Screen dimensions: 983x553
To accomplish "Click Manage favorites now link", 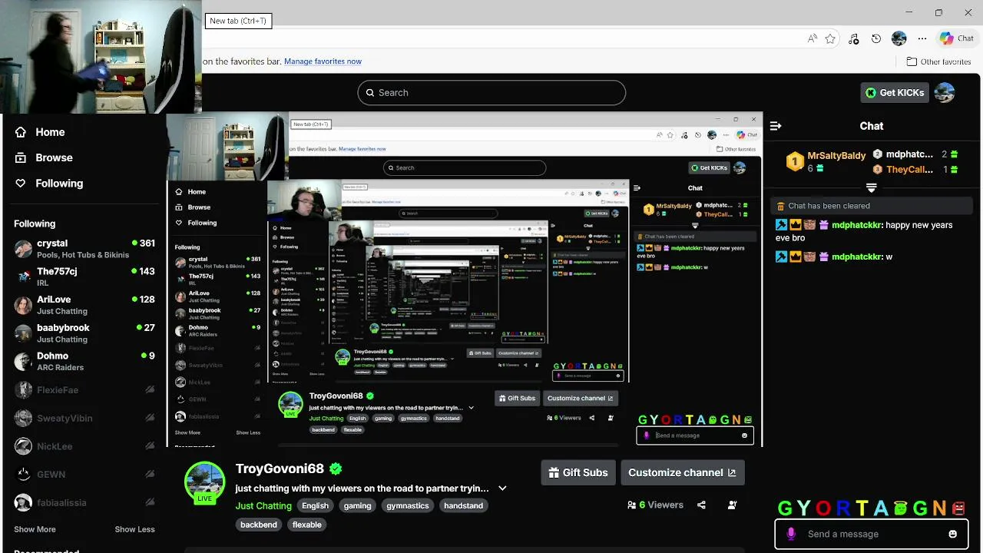I will coord(323,61).
